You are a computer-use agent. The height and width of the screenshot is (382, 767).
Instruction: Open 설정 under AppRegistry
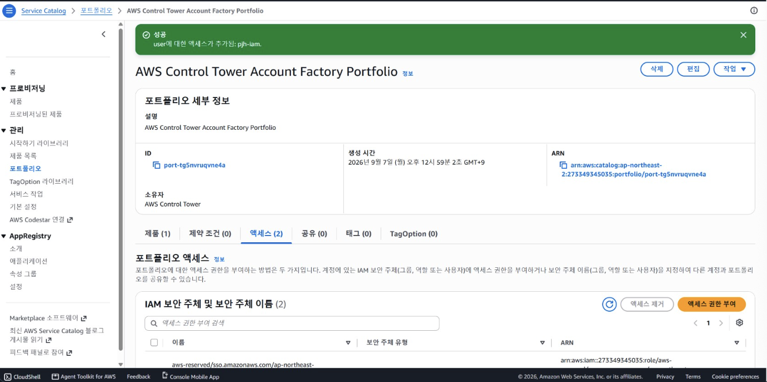pyautogui.click(x=16, y=287)
